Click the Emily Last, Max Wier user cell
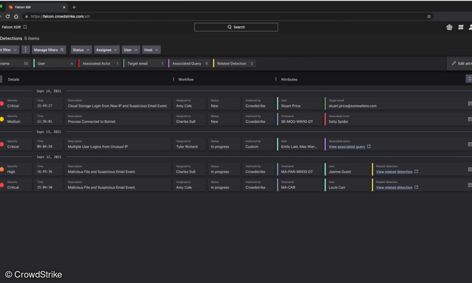This screenshot has height=283, width=472. pos(300,144)
